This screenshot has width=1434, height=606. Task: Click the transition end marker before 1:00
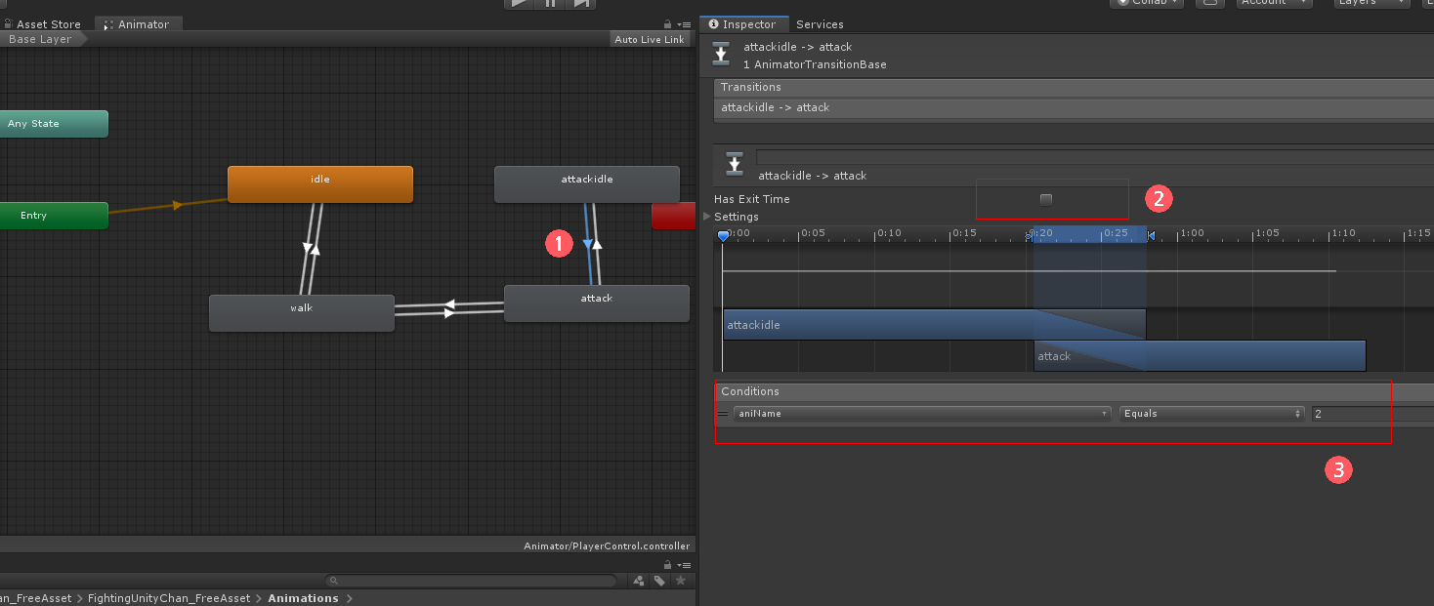tap(1151, 235)
